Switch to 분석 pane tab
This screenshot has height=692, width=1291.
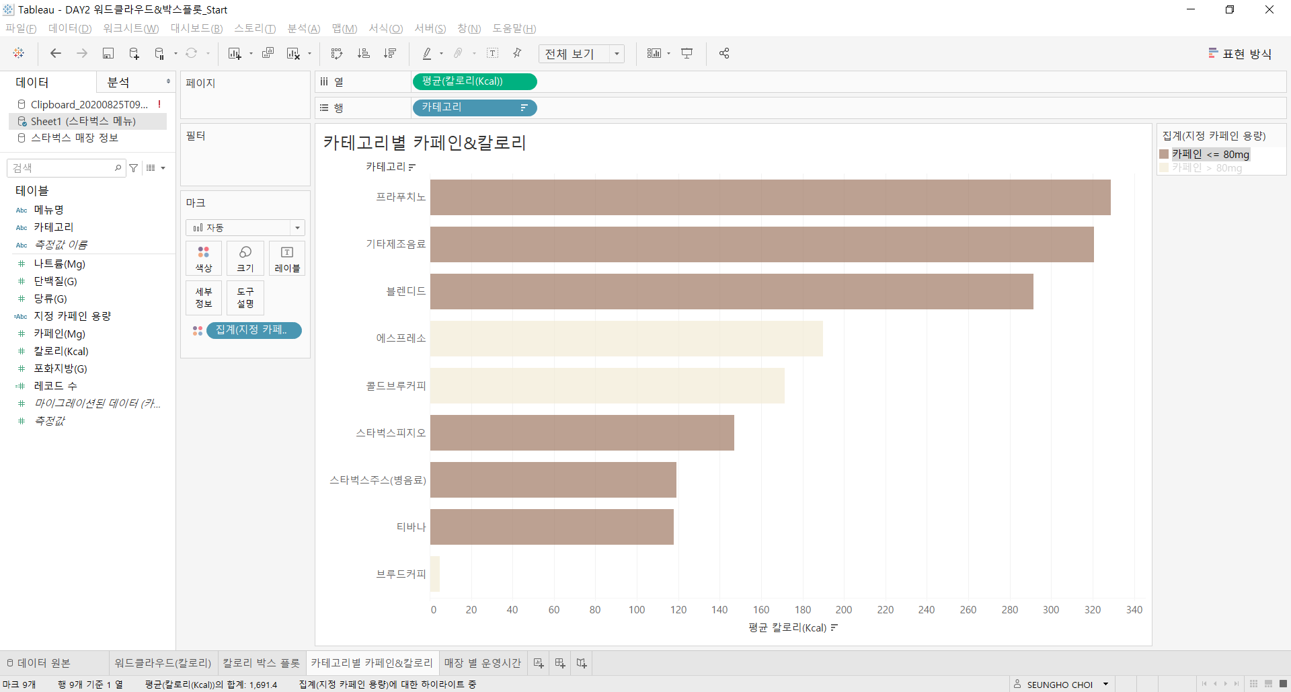tap(119, 82)
